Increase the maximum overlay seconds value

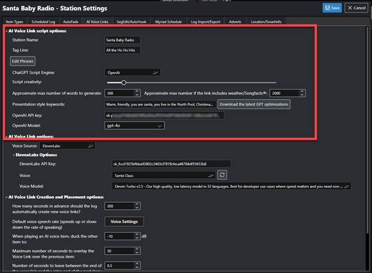(137, 249)
